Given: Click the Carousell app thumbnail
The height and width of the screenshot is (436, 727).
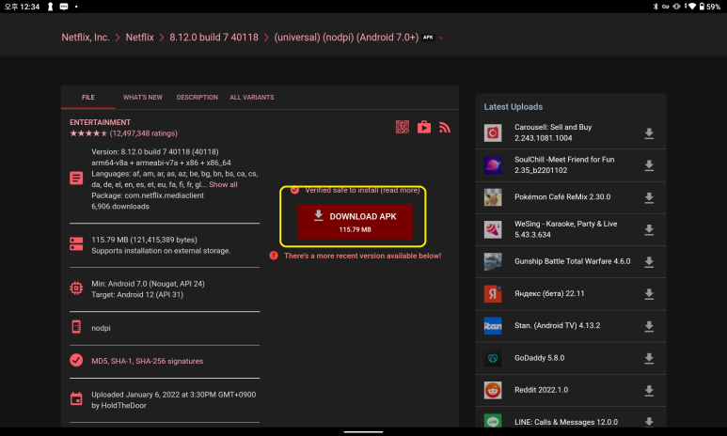Looking at the screenshot, I should (493, 133).
